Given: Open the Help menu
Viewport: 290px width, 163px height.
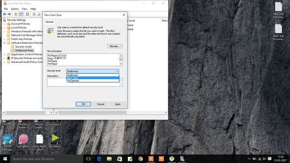Looking at the screenshot, I should (33, 9).
